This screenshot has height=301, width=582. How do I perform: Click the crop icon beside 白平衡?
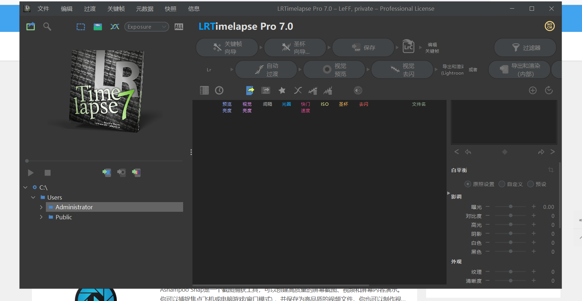point(551,170)
